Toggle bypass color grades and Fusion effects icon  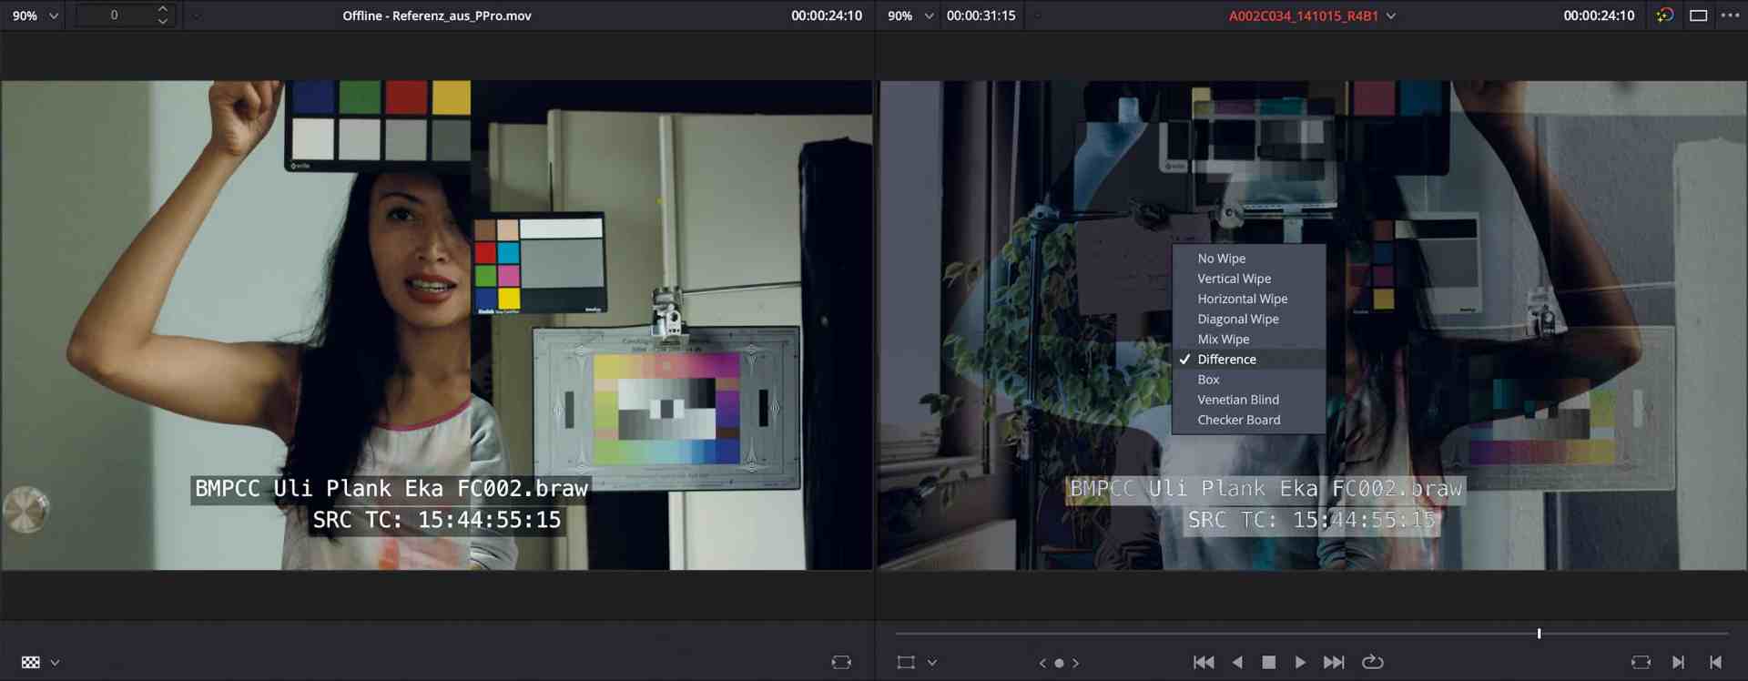click(x=1664, y=15)
